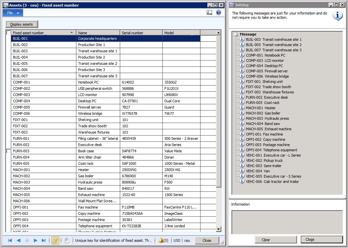Click the Assets window title bar icon

6,5
